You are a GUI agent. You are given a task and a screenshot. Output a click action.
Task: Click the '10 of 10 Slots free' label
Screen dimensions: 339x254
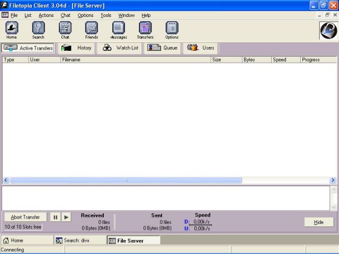click(23, 227)
